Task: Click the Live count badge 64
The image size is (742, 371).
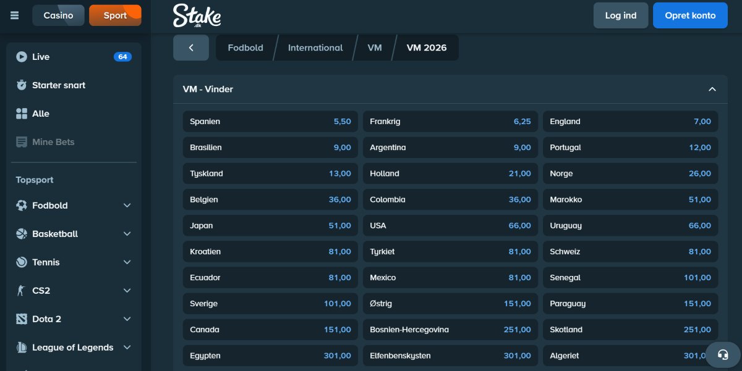Action: point(122,57)
